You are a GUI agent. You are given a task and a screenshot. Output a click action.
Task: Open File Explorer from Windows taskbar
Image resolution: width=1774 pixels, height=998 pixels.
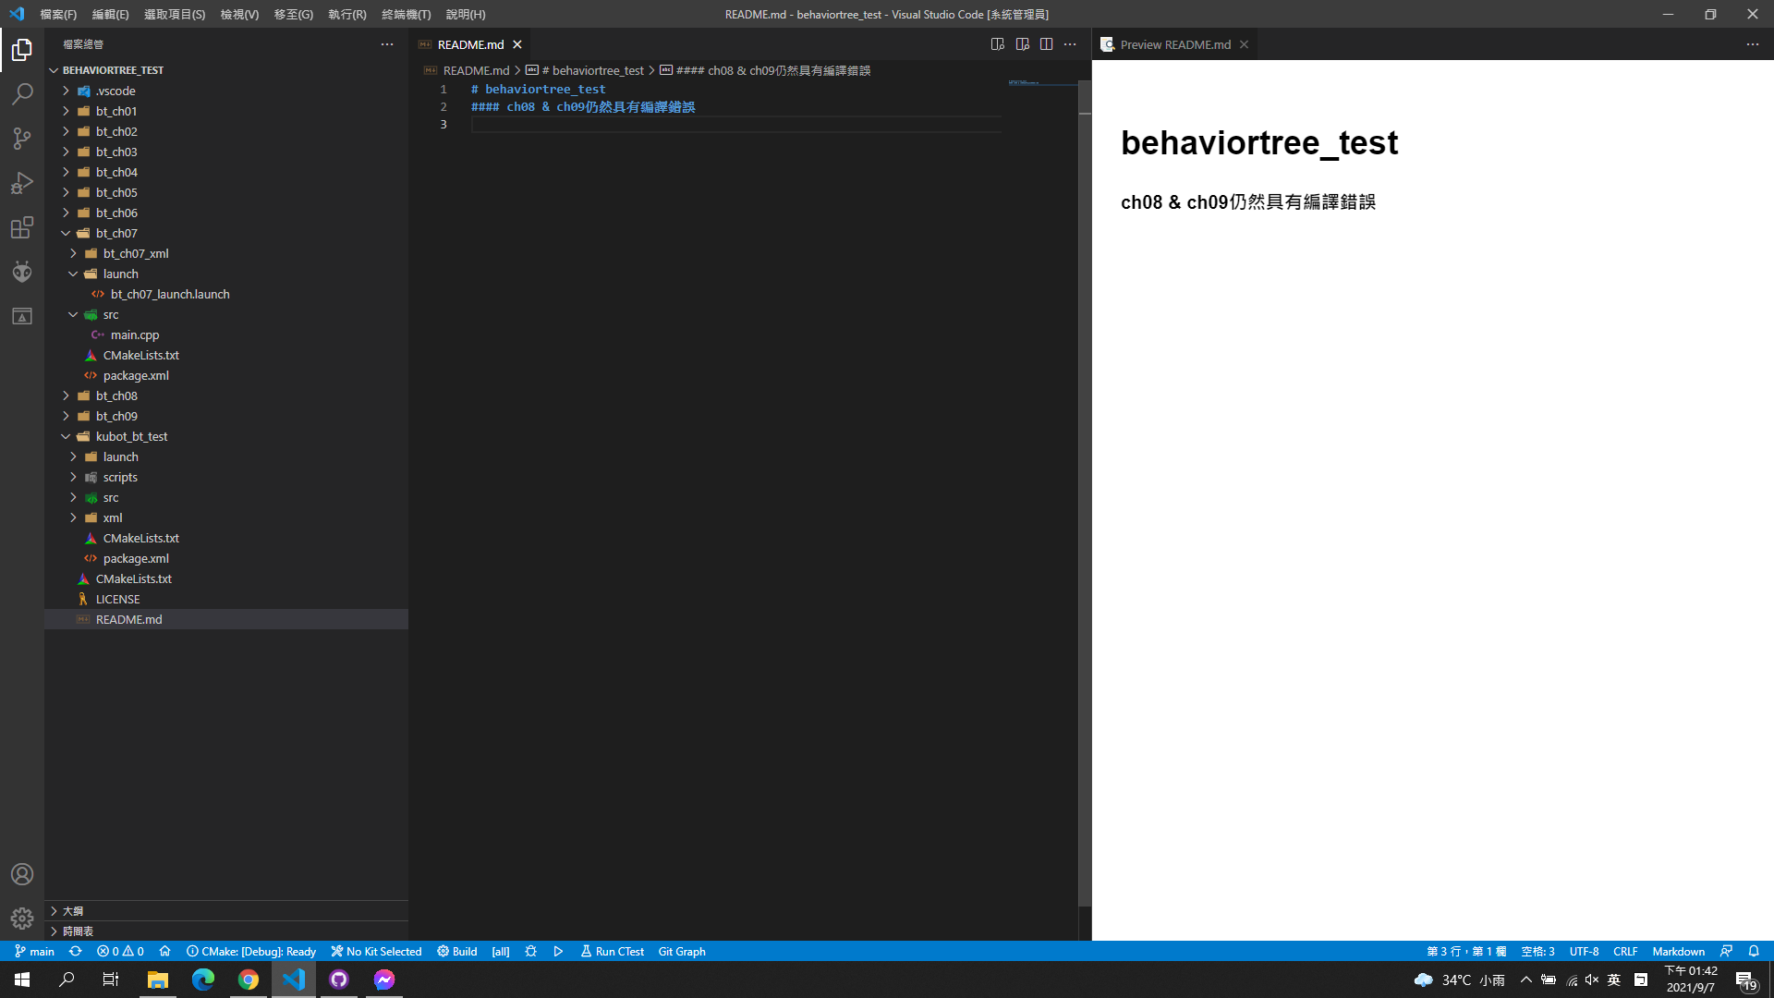pos(158,980)
